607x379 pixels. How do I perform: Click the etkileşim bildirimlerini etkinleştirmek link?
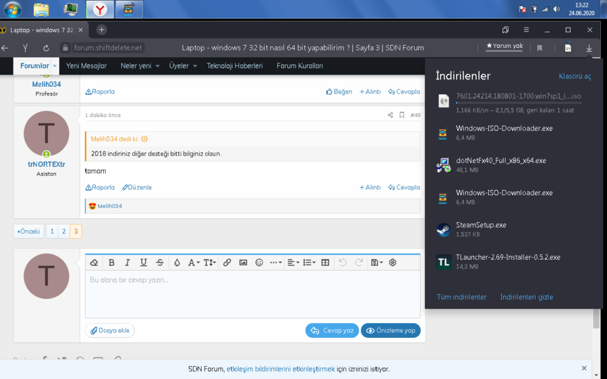[x=281, y=369]
